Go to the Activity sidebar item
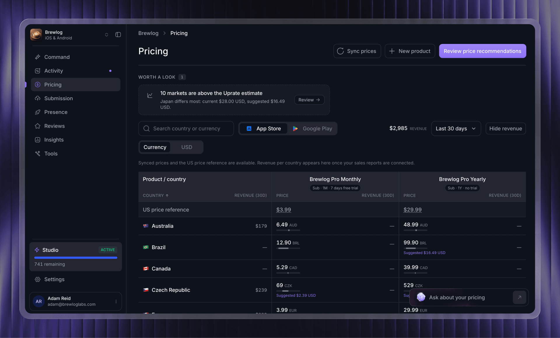This screenshot has width=560, height=338. pyautogui.click(x=76, y=71)
